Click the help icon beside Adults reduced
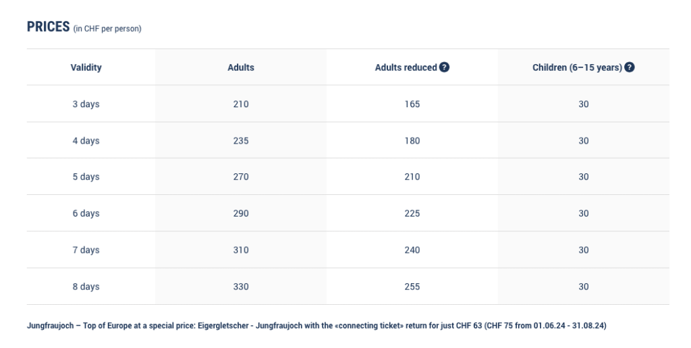 [445, 67]
